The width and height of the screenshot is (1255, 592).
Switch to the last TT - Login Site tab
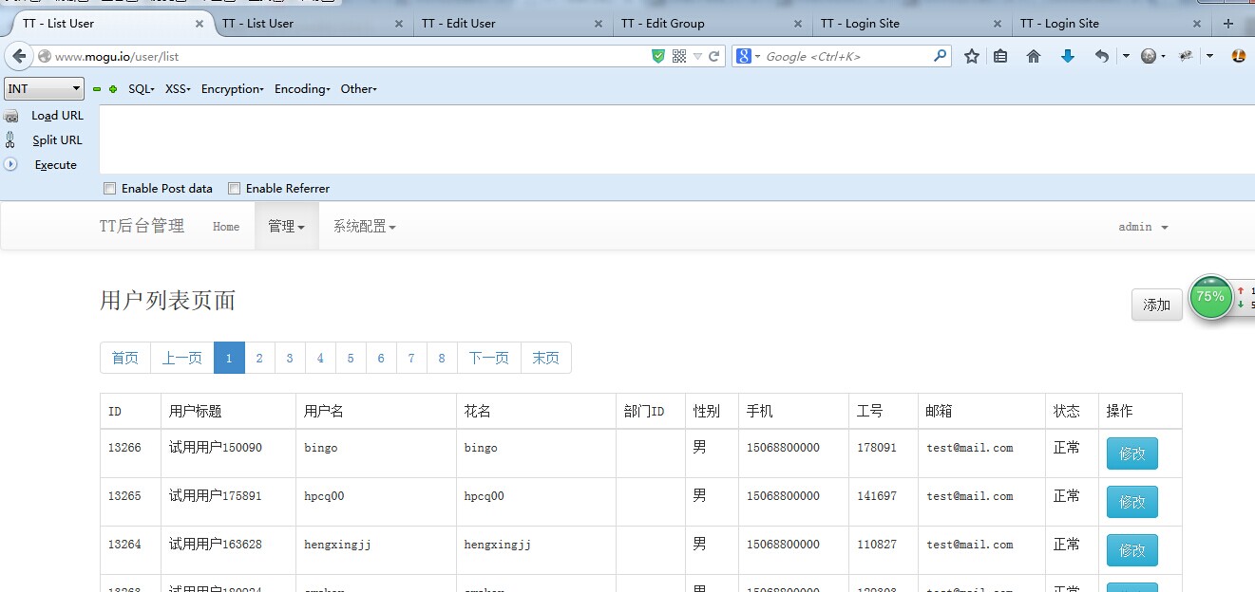click(1111, 24)
